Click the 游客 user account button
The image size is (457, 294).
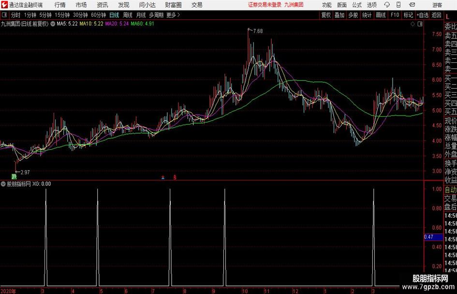(437, 5)
